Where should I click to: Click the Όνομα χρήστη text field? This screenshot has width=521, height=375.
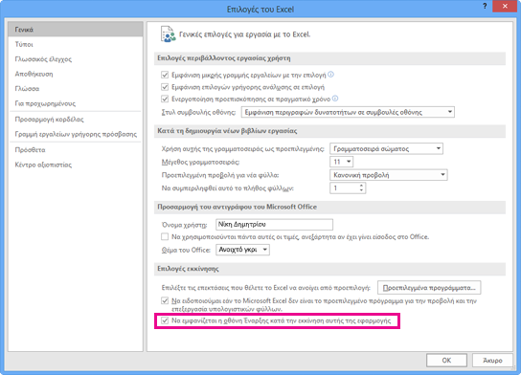[274, 225]
